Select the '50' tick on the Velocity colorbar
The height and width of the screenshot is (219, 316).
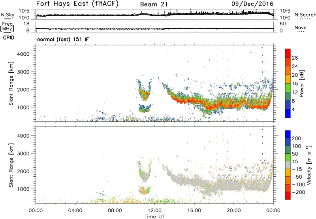tap(295, 154)
